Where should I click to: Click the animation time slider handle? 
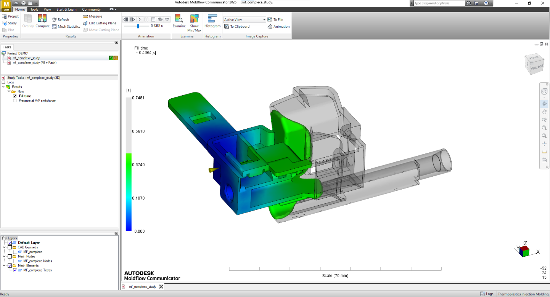click(x=138, y=26)
